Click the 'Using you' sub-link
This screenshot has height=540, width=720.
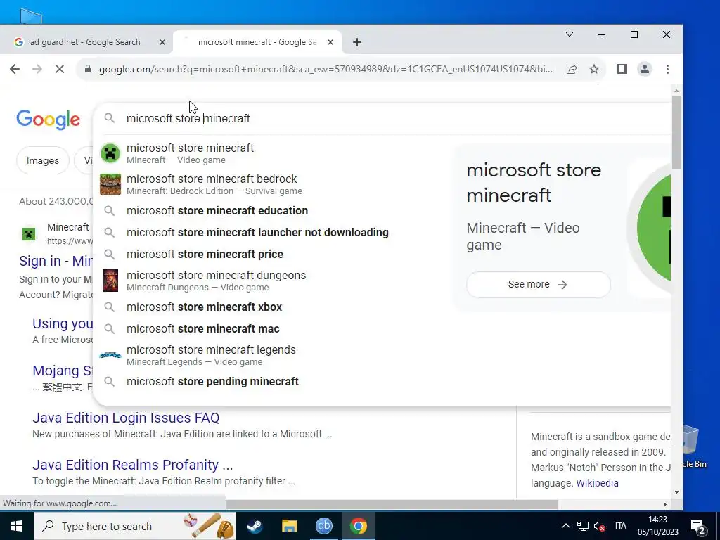pos(63,323)
